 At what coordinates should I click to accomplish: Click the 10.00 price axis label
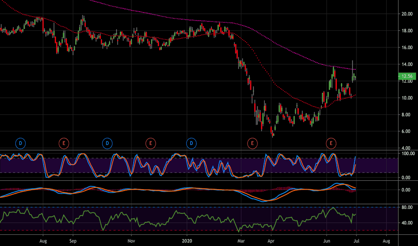[x=407, y=98]
